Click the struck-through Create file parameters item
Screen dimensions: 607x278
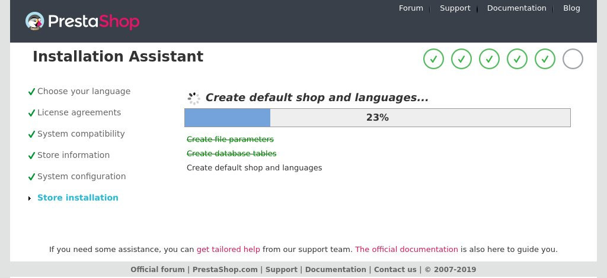click(x=230, y=139)
